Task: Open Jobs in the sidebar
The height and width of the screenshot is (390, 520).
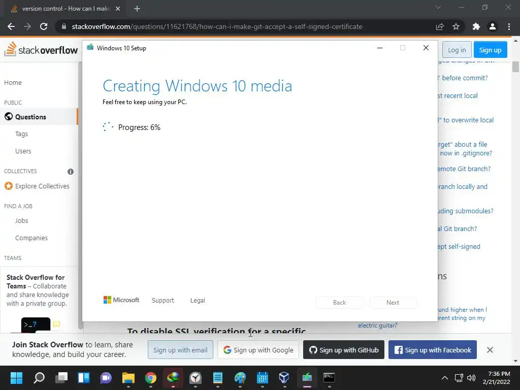Action: [21, 221]
